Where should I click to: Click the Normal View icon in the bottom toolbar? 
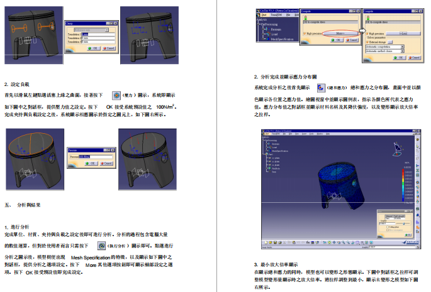point(352,242)
